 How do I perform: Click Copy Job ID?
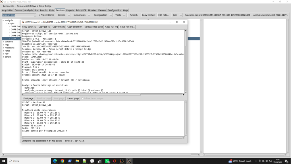pyautogui.click(x=44, y=27)
